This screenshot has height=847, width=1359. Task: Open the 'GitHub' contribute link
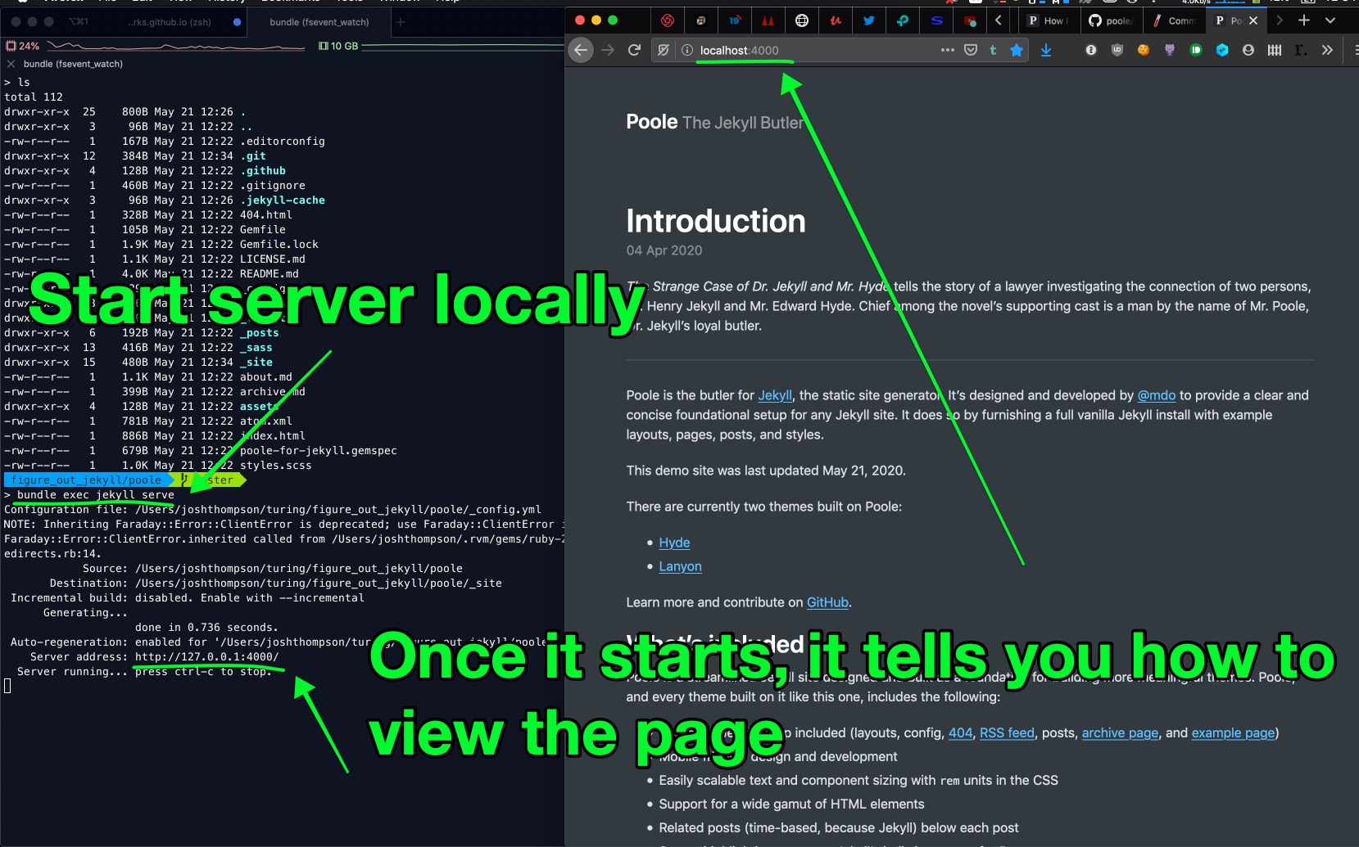pos(827,602)
